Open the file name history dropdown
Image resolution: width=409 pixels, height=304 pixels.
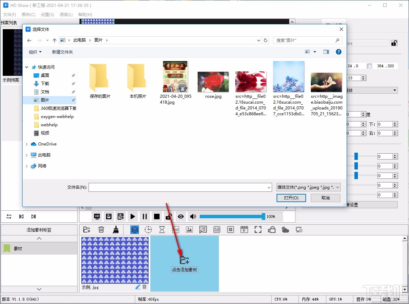(x=269, y=187)
